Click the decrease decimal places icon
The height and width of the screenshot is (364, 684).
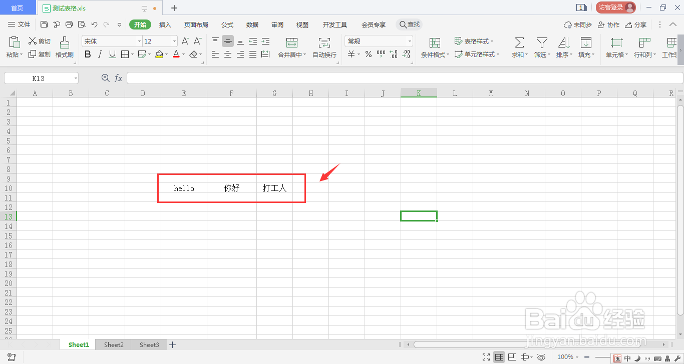coord(406,54)
